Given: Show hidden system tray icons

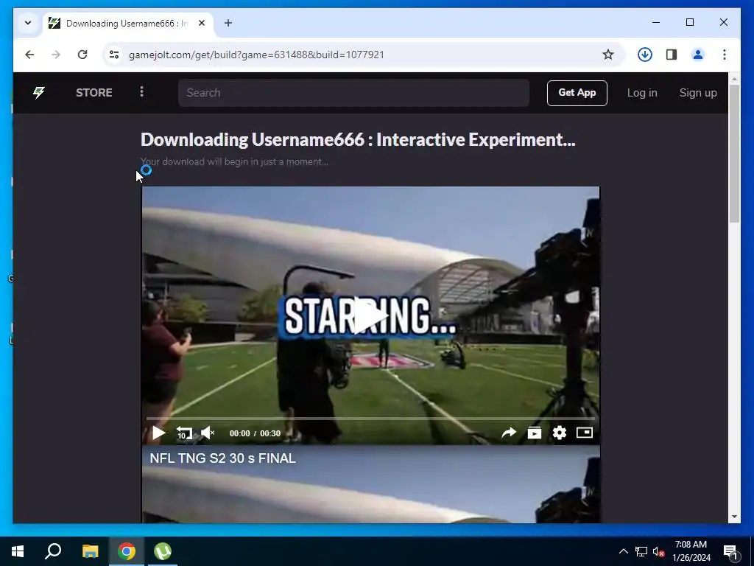Looking at the screenshot, I should pyautogui.click(x=623, y=551).
